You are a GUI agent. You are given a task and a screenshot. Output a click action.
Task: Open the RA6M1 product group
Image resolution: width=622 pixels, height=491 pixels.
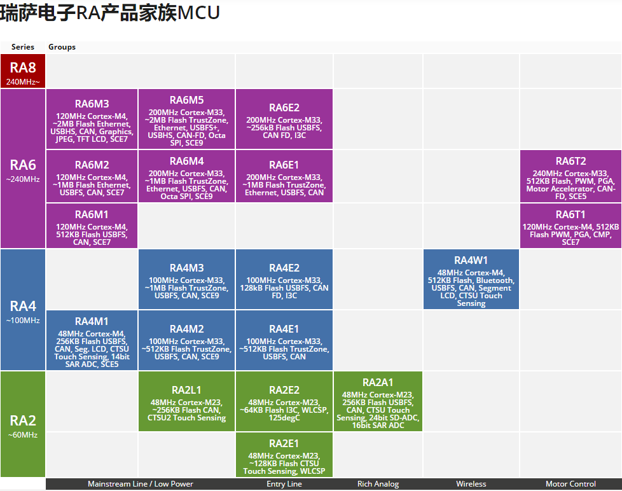(x=92, y=226)
